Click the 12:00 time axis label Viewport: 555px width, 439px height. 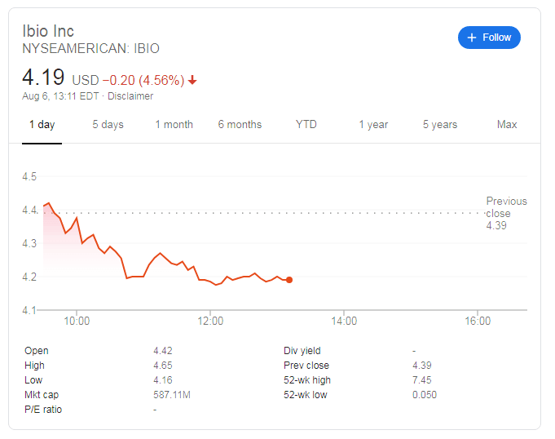[x=210, y=321]
